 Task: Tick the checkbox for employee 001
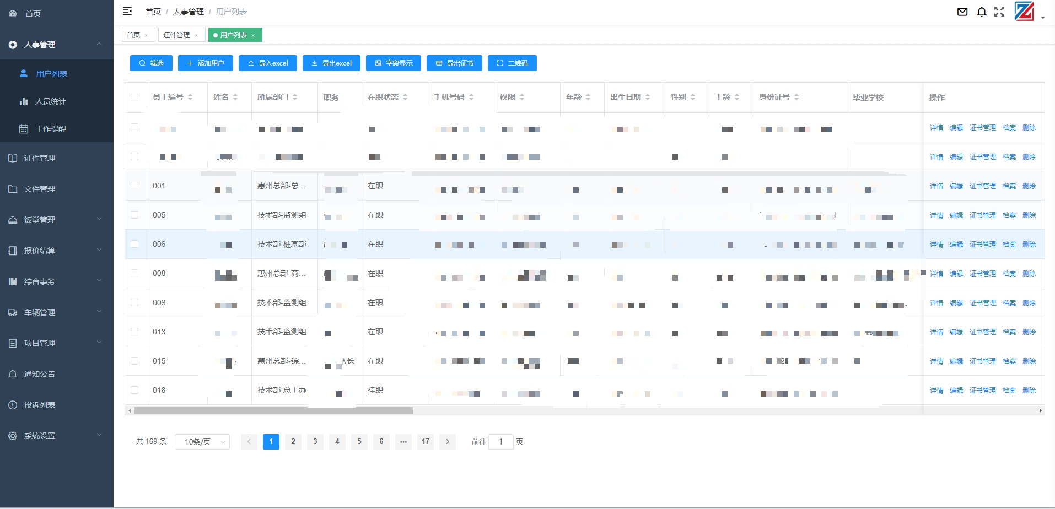134,186
